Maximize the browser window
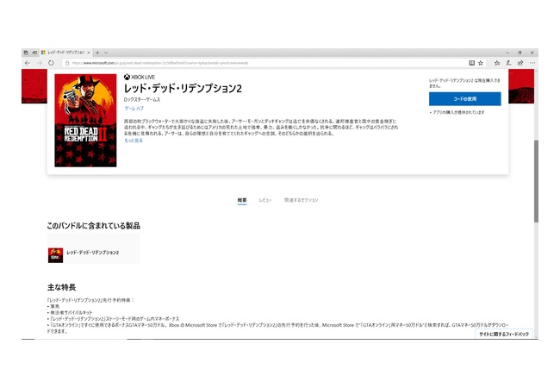560x388 pixels. (520, 53)
